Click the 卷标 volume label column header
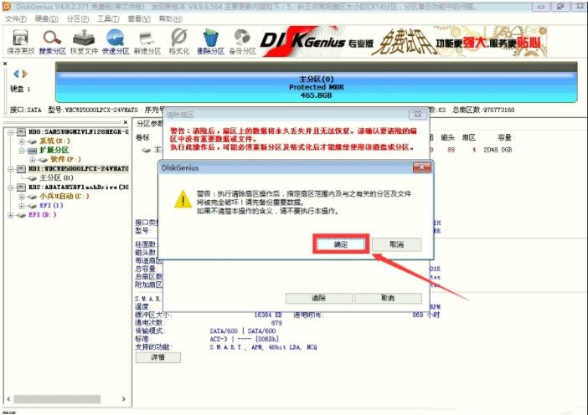Viewport: 588px width, 415px height. pyautogui.click(x=142, y=137)
